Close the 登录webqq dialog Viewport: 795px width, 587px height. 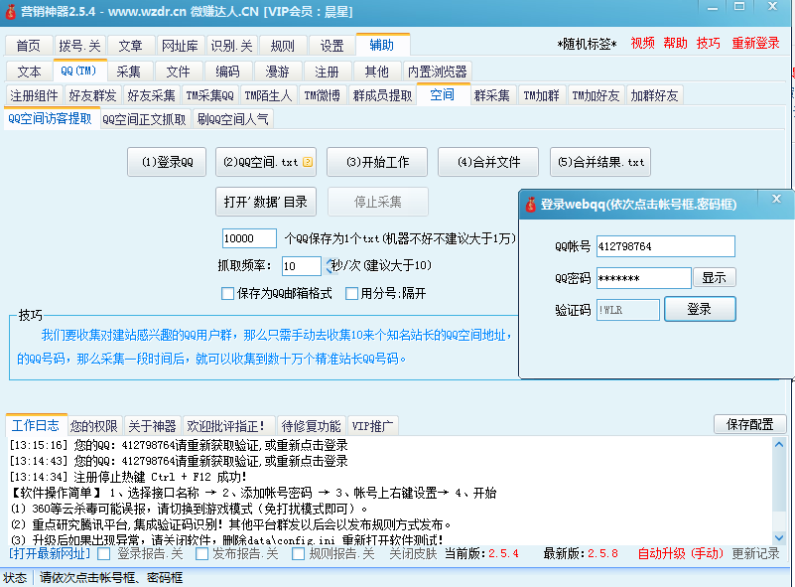[x=776, y=201]
